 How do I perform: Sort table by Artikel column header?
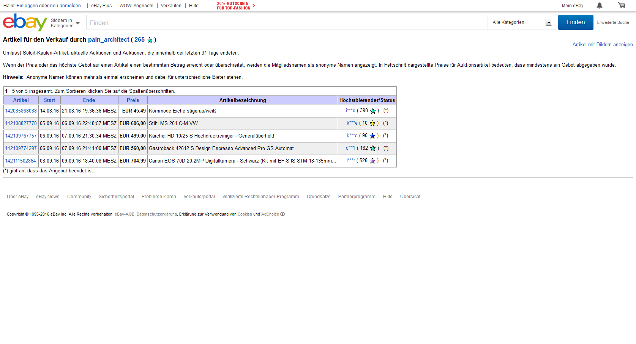click(x=21, y=100)
